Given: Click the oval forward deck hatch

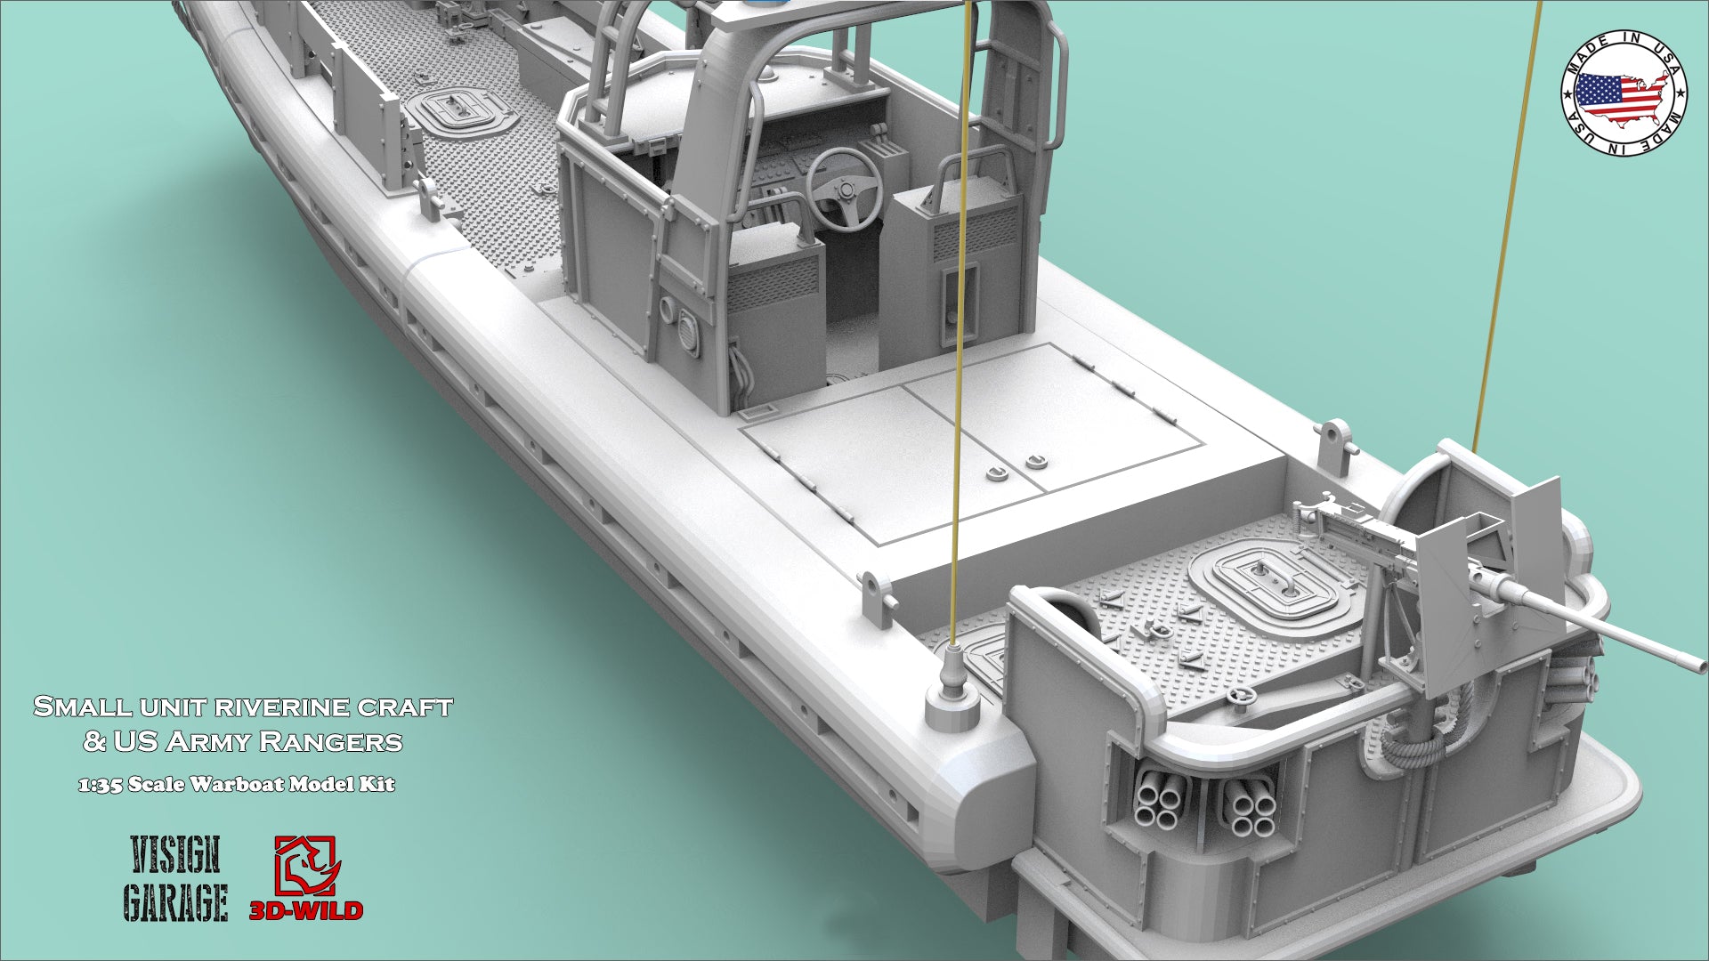Looking at the screenshot, I should click(458, 110).
